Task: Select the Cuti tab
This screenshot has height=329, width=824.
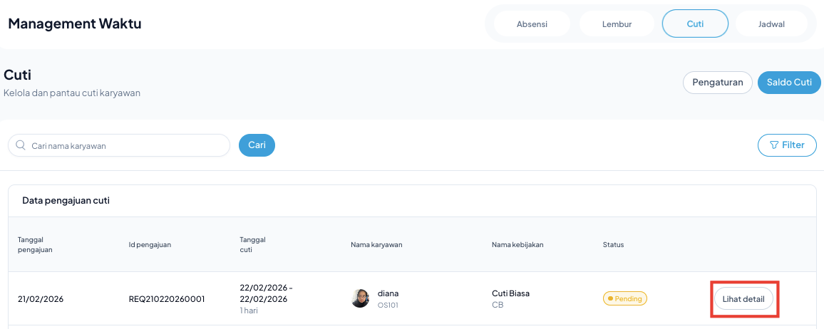Action: [695, 23]
